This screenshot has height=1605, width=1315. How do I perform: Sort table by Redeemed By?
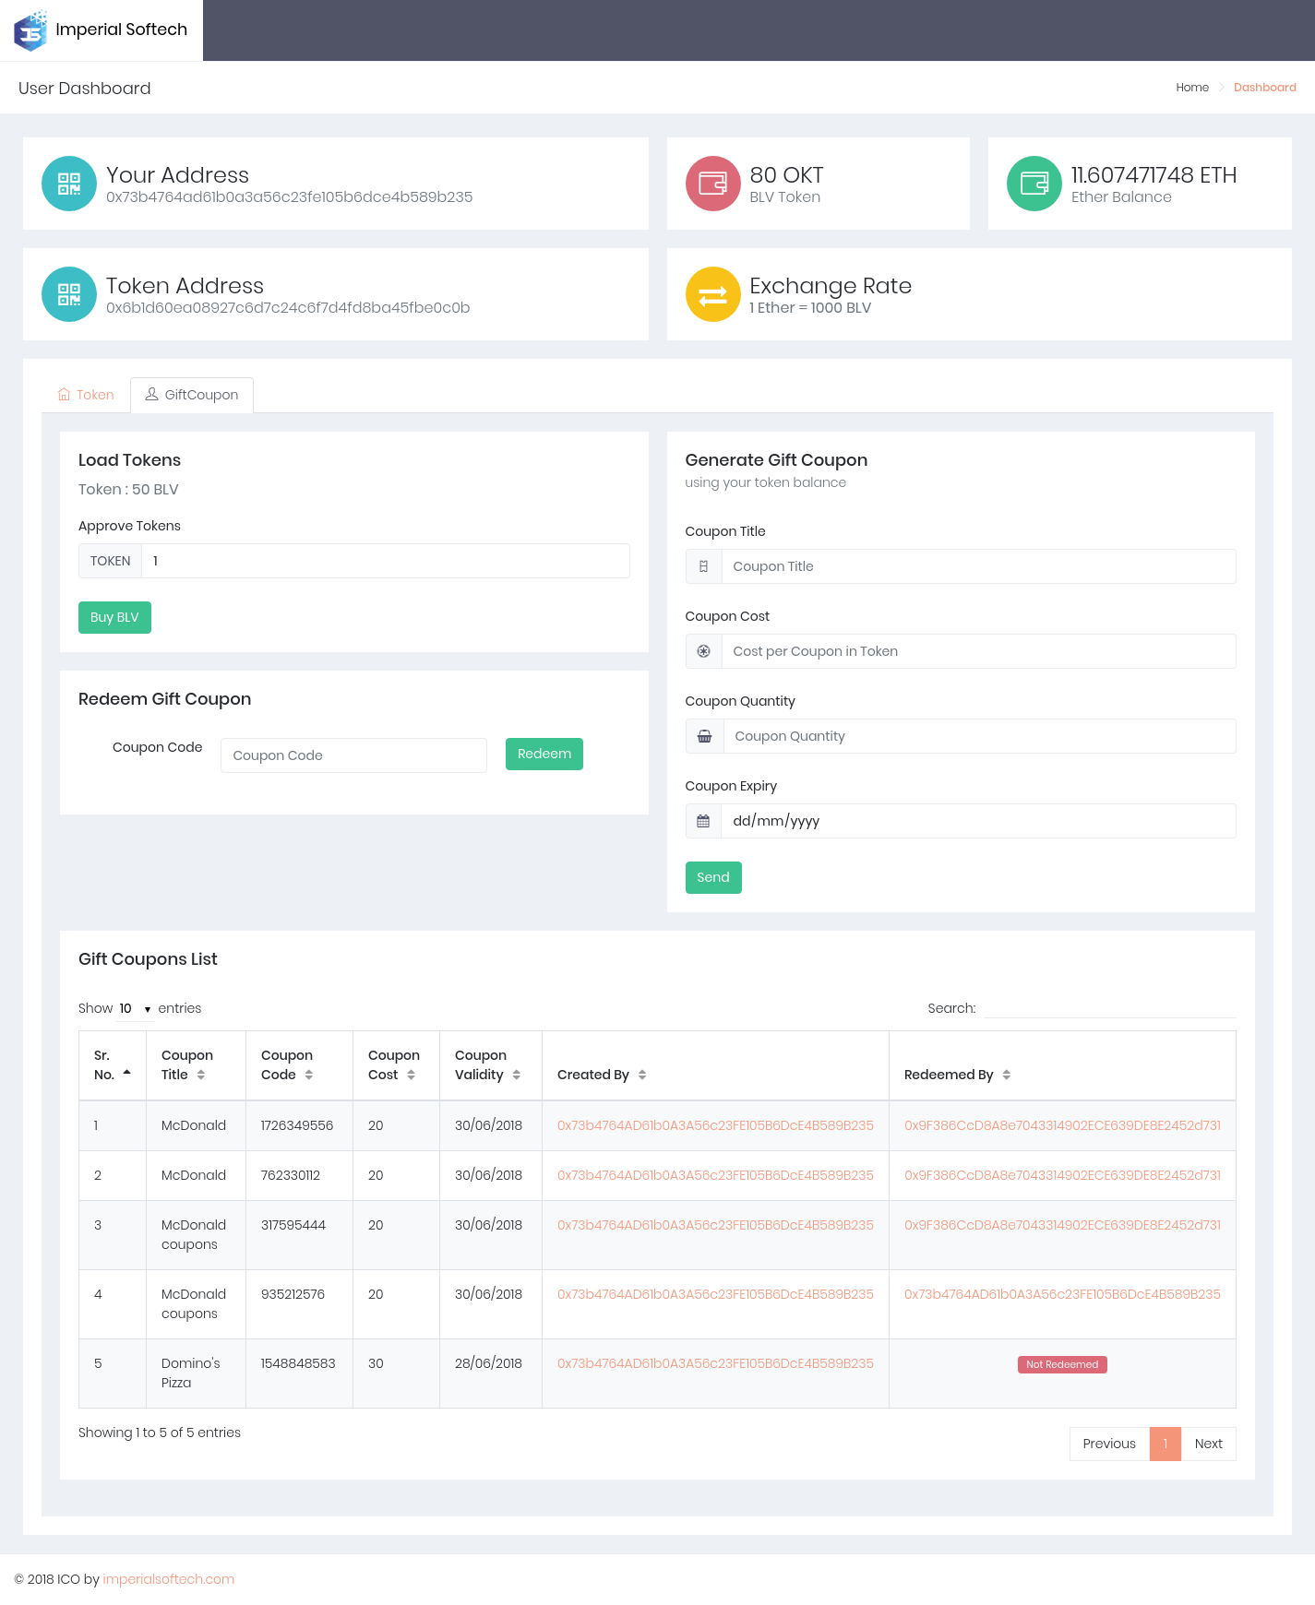click(x=1007, y=1075)
